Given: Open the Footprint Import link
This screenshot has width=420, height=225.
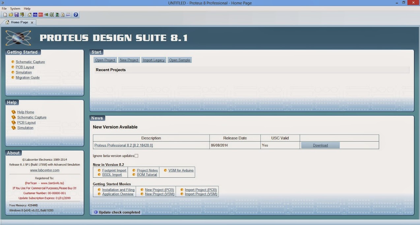Looking at the screenshot, I should (114, 170).
